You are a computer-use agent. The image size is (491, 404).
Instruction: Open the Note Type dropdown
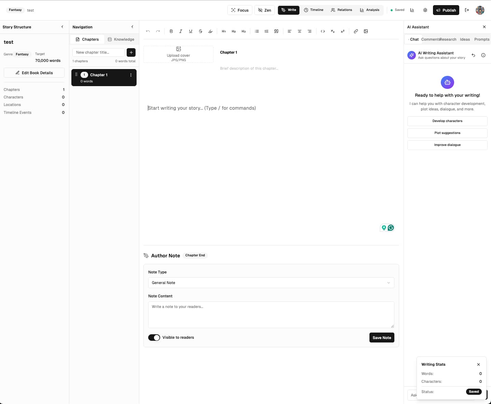point(271,283)
